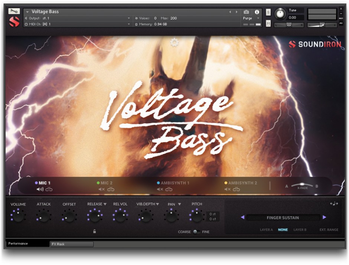Select the AMBISYNTH 2 layer label

pyautogui.click(x=242, y=183)
